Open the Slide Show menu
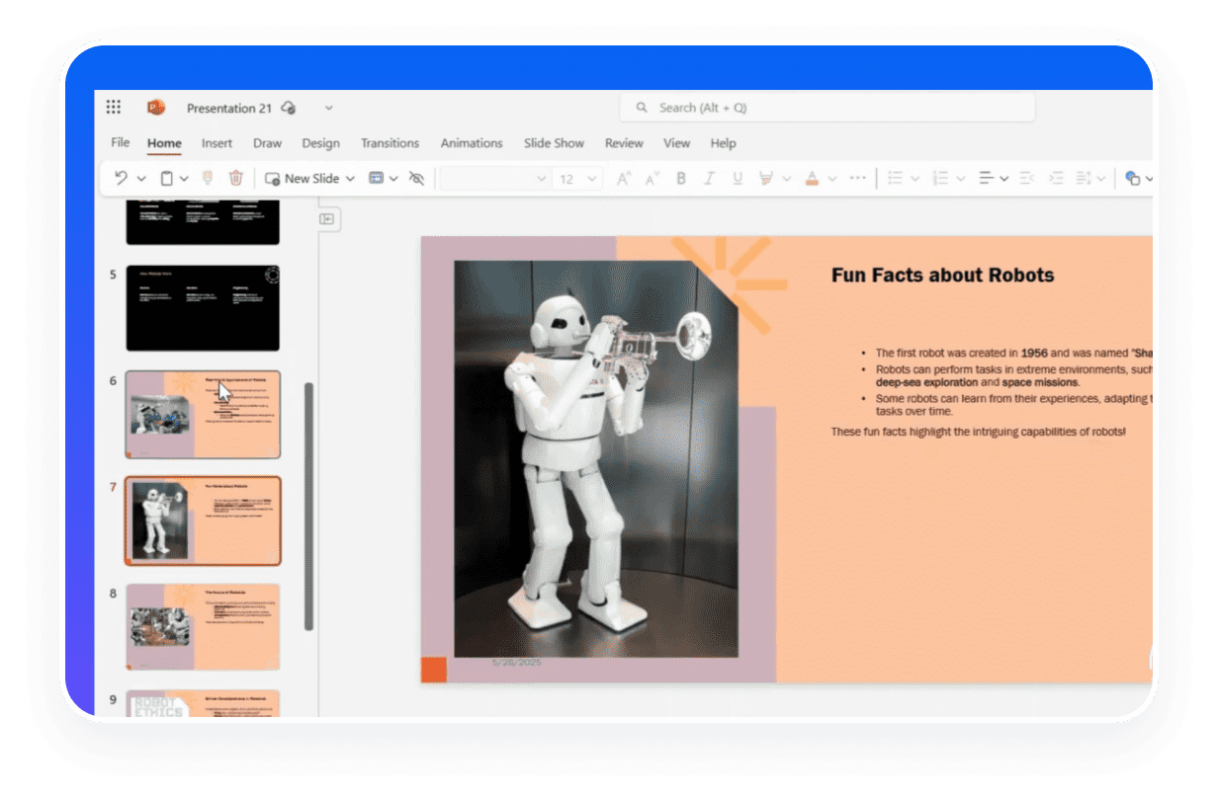 tap(554, 143)
